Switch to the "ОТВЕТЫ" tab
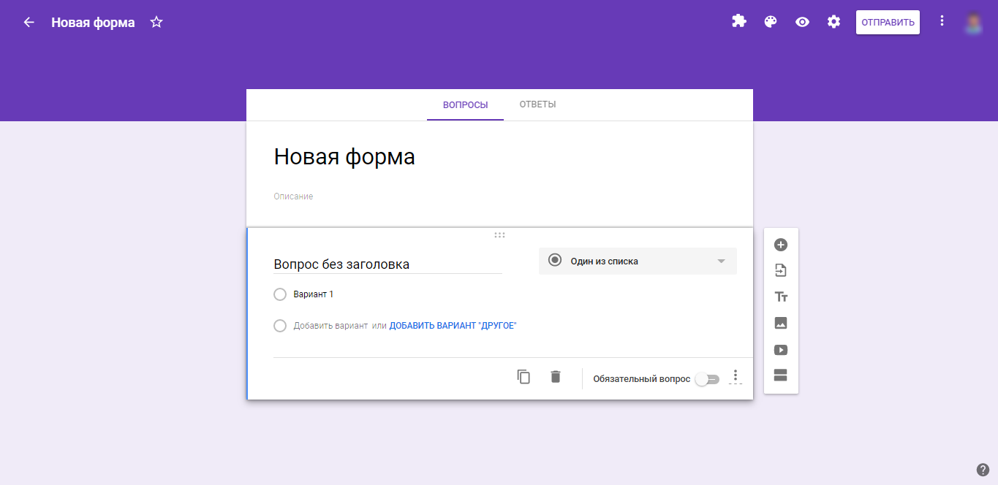This screenshot has height=485, width=998. 537,104
